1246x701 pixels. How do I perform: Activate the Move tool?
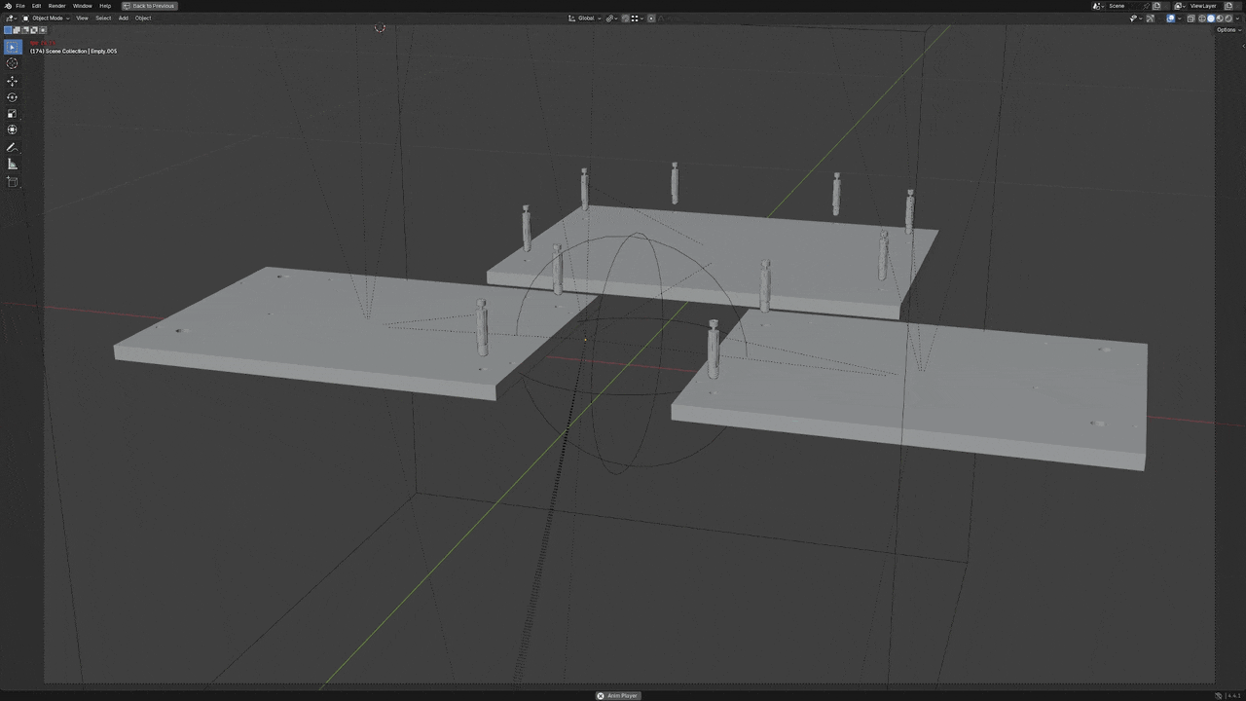(x=13, y=81)
